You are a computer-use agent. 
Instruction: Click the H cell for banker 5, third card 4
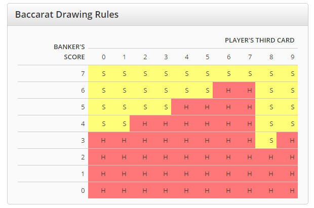click(186, 107)
